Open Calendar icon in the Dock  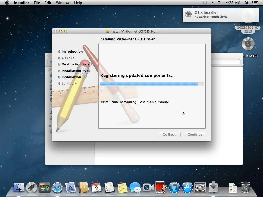click(x=96, y=188)
